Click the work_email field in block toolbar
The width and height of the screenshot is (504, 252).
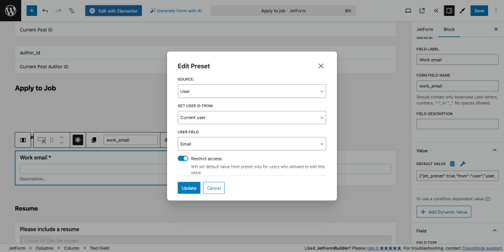pos(131,140)
